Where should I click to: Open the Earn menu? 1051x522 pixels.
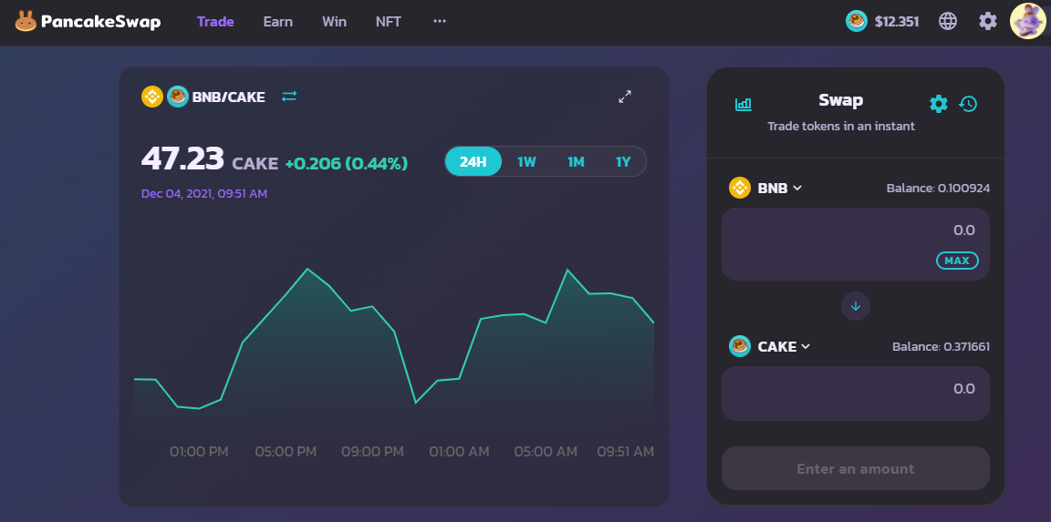point(277,22)
